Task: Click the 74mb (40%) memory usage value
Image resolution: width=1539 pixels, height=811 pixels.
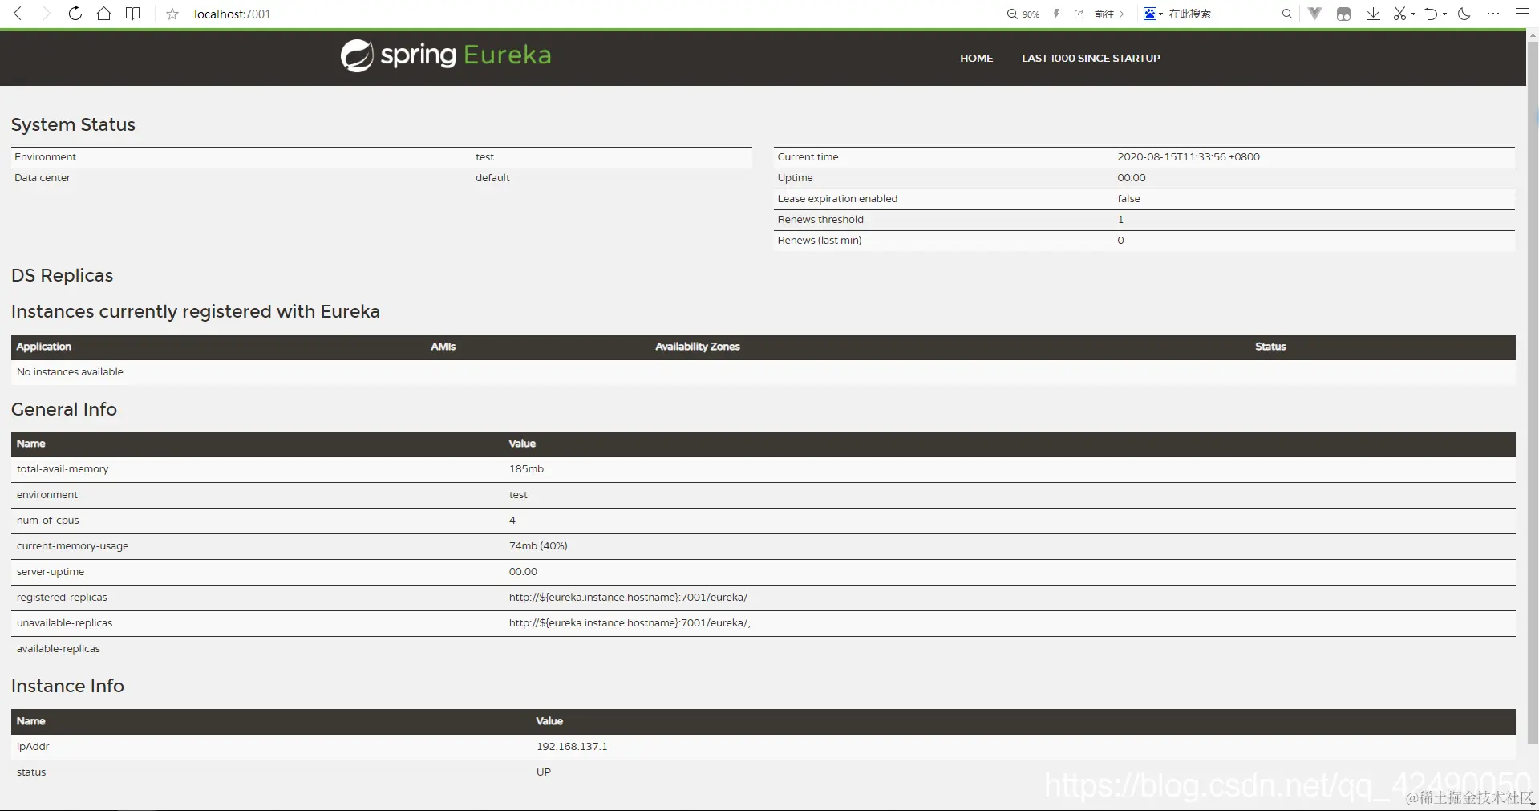Action: (538, 545)
